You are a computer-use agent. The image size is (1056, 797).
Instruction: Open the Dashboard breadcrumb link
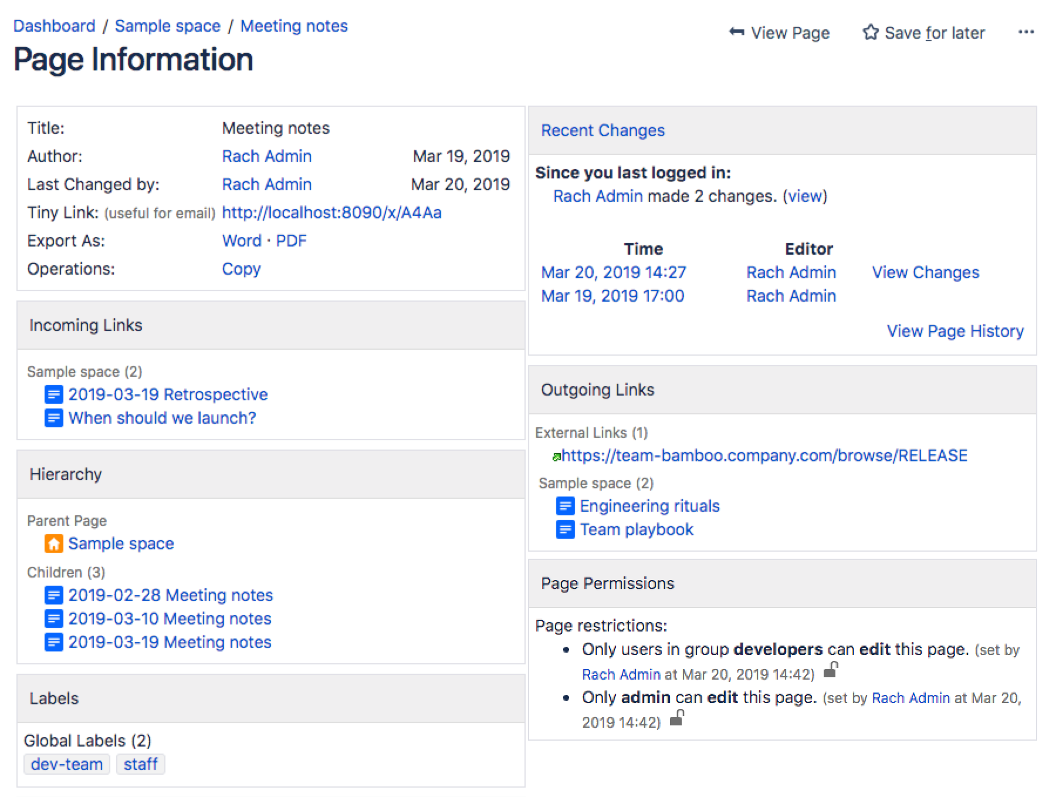[54, 26]
